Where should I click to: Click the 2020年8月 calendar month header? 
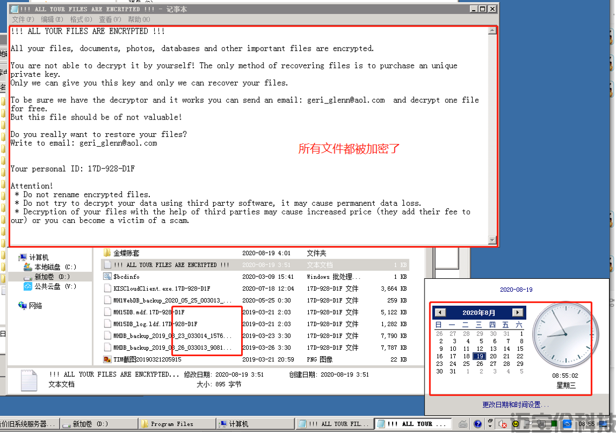coord(479,313)
